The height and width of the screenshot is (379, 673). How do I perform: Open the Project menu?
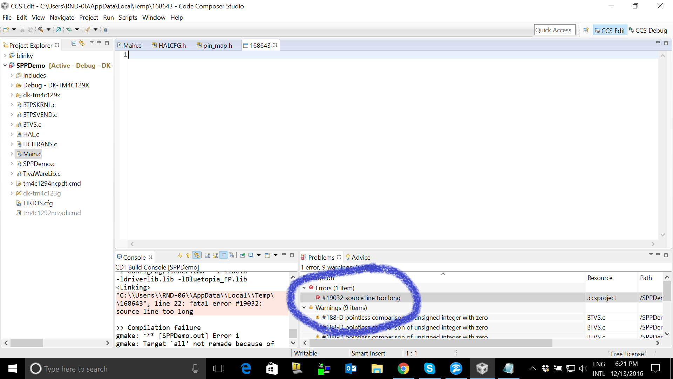(89, 18)
